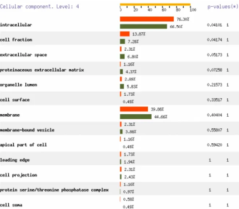Click the yellow percentage scale bar
This screenshot has height=209, width=239.
tap(155, 4)
